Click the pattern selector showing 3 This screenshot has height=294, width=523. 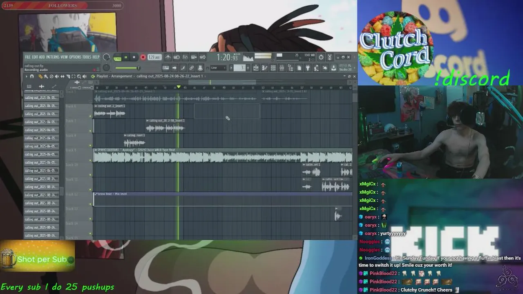tap(239, 68)
